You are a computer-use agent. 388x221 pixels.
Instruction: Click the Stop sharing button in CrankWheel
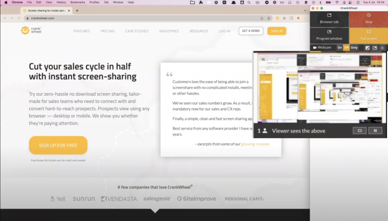(369, 19)
